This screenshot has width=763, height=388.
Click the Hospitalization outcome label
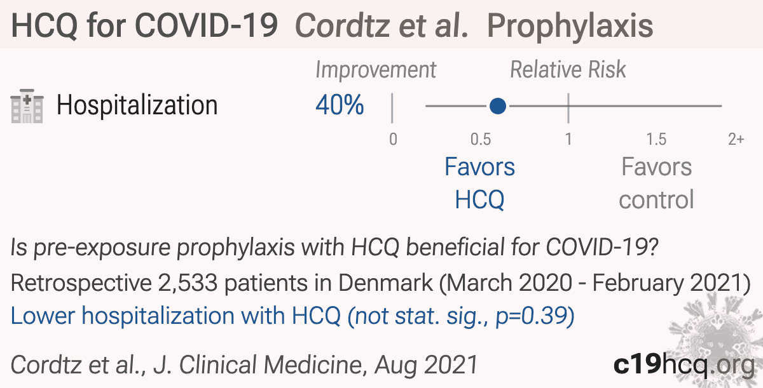(137, 105)
